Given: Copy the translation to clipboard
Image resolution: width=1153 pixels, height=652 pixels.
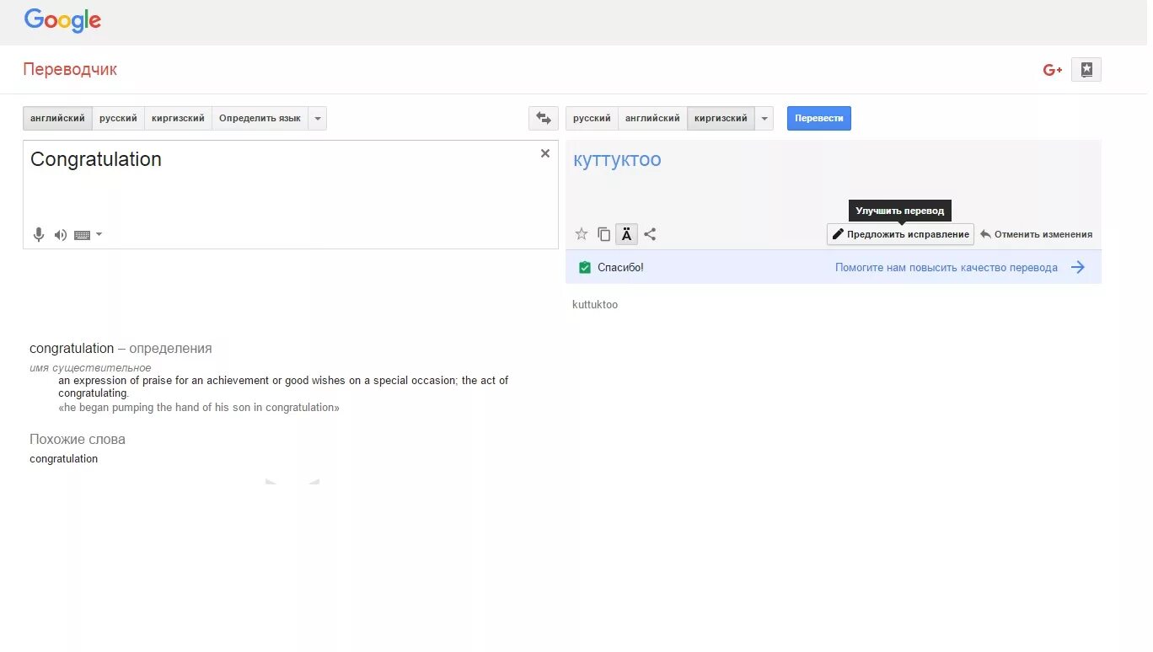Looking at the screenshot, I should (603, 234).
